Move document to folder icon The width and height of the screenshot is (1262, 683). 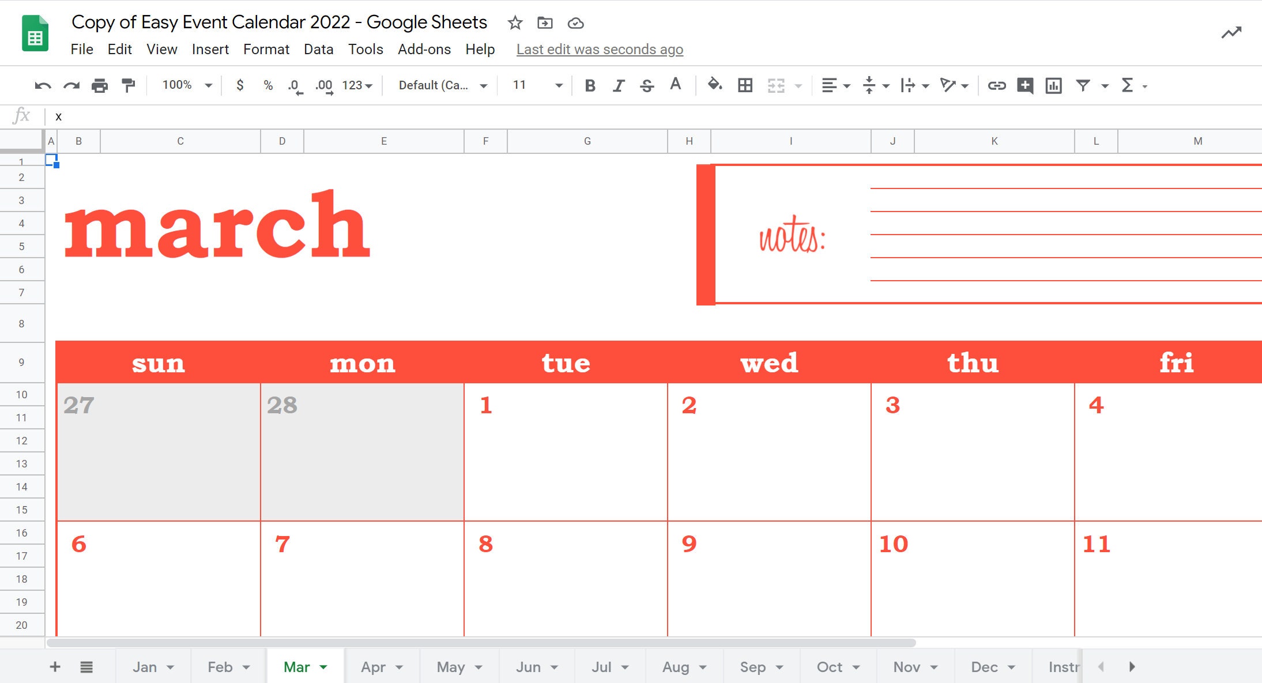(545, 23)
